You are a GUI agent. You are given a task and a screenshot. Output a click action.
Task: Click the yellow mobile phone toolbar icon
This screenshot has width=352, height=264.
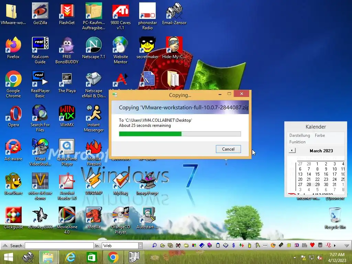coord(250,245)
